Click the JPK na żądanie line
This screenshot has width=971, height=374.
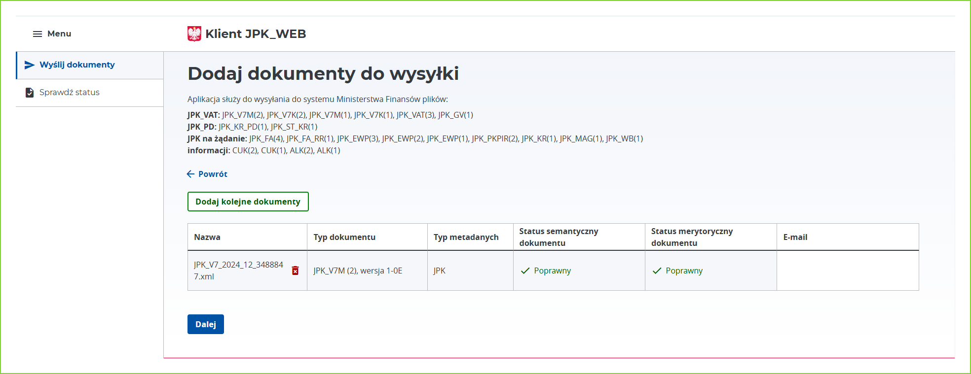(415, 138)
